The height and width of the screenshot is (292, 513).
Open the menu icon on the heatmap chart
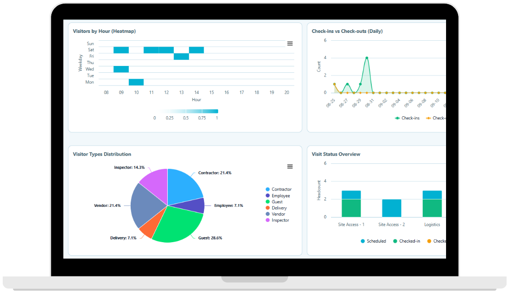coord(290,43)
